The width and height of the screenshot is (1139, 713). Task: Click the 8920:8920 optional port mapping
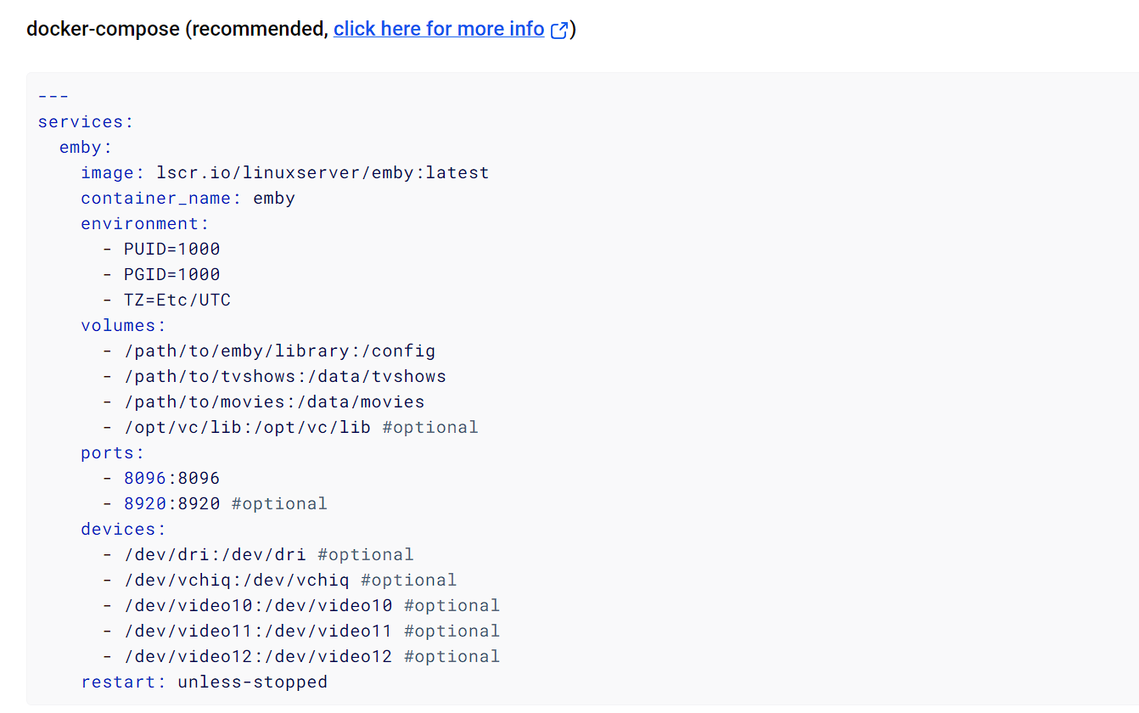215,503
